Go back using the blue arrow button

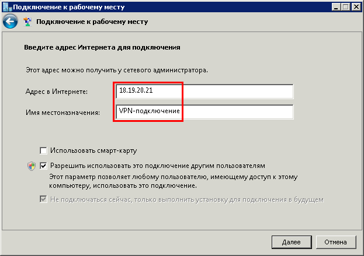[10, 22]
